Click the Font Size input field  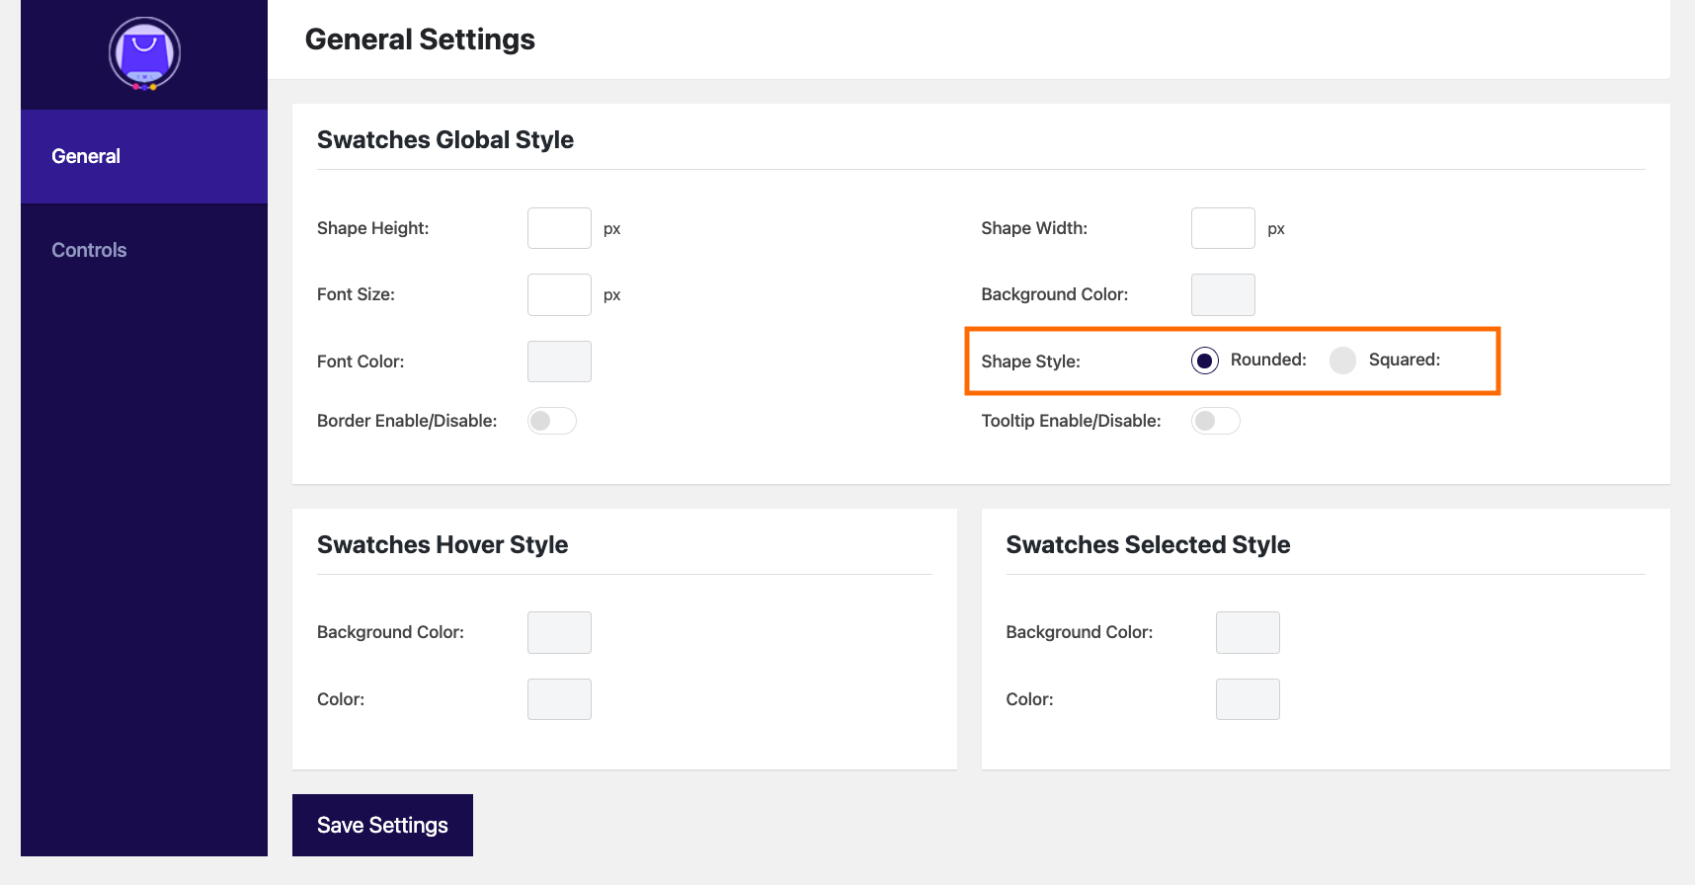click(559, 294)
